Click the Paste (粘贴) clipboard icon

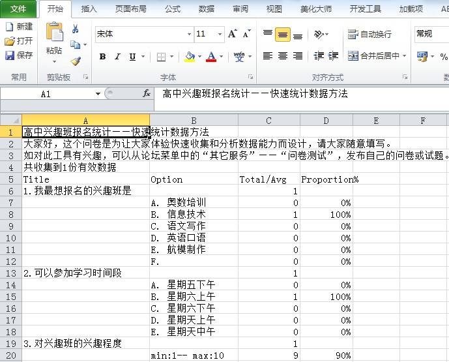pos(54,32)
